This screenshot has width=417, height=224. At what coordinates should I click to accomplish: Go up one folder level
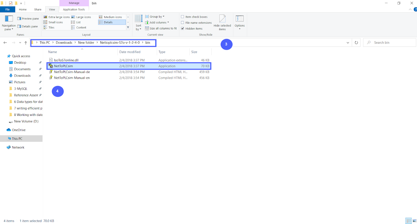click(26, 43)
